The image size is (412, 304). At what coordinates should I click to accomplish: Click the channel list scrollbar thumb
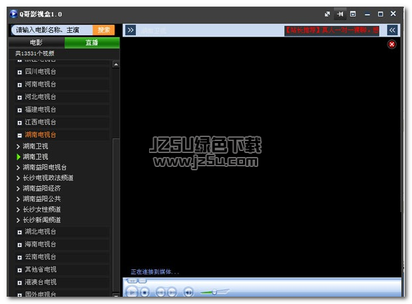[x=116, y=215]
